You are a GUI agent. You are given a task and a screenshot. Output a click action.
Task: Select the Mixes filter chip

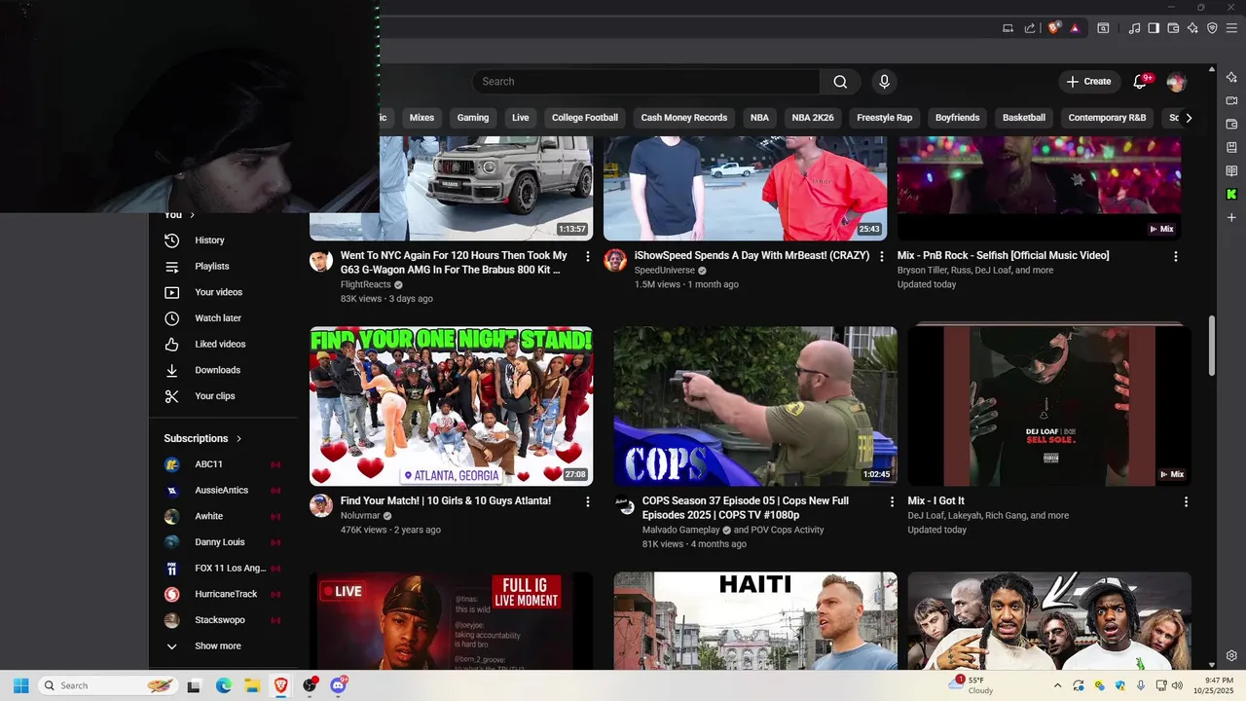[421, 118]
